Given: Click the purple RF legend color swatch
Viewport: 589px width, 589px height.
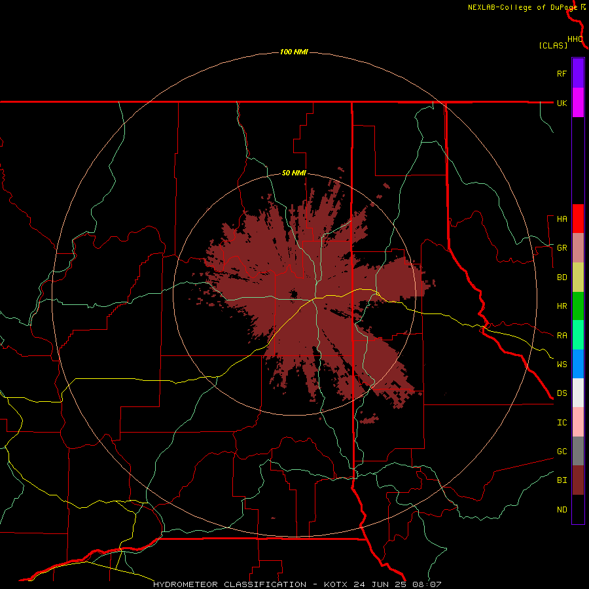Looking at the screenshot, I should pos(578,73).
